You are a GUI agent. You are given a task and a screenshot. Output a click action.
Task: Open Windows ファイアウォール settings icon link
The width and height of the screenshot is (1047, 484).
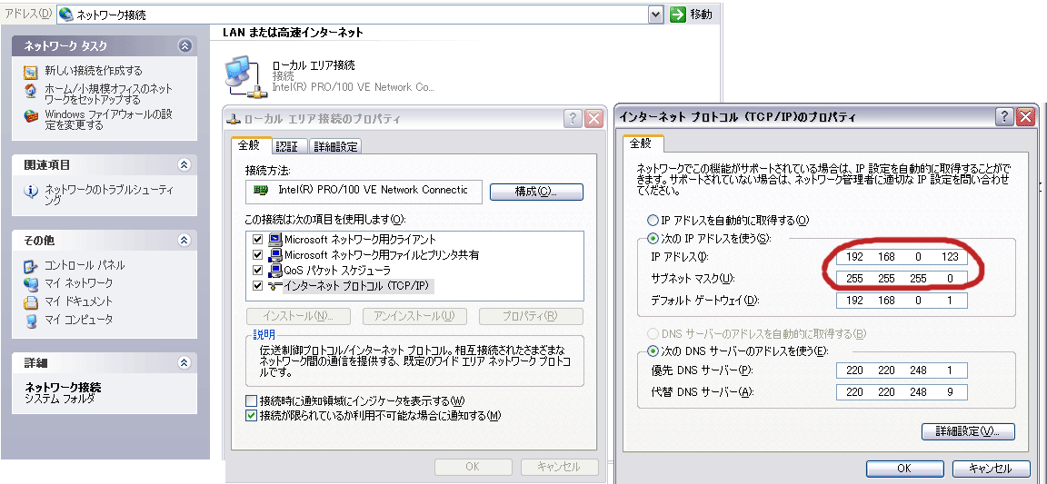coord(31,115)
